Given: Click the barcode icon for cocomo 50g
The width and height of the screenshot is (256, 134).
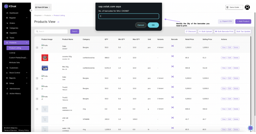Looking at the screenshot, I should 173,56.
